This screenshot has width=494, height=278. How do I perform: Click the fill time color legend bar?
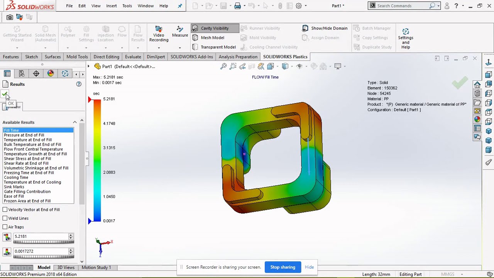(x=97, y=160)
